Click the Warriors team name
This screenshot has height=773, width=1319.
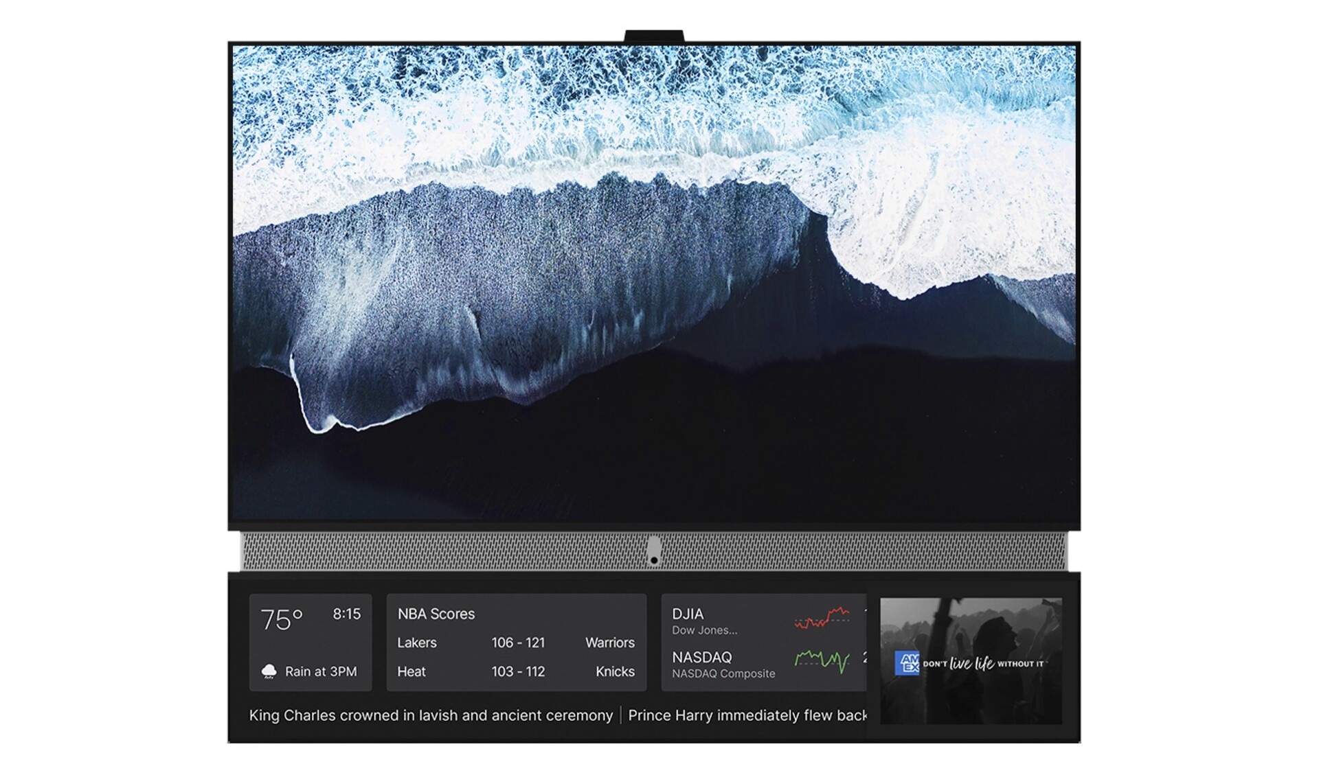tap(609, 643)
